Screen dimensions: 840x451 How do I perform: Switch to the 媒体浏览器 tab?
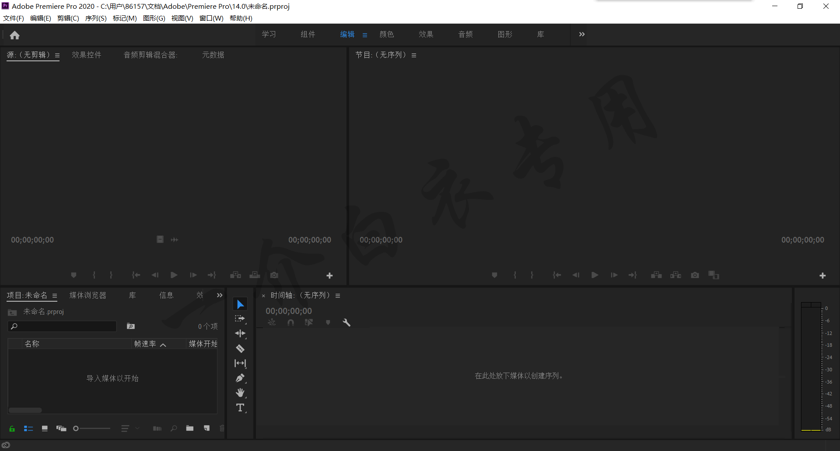click(x=88, y=295)
